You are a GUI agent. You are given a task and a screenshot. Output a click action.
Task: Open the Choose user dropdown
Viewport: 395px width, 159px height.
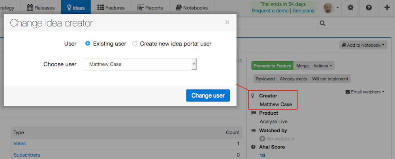[141, 64]
